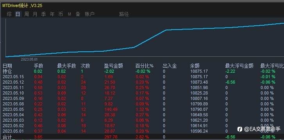This screenshot has height=140, width=284.
Task: Select the M tab
Action: tap(70, 14)
